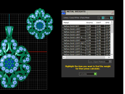Select the Yellow Gold:18KY R... row

pyautogui.click(x=86, y=38)
